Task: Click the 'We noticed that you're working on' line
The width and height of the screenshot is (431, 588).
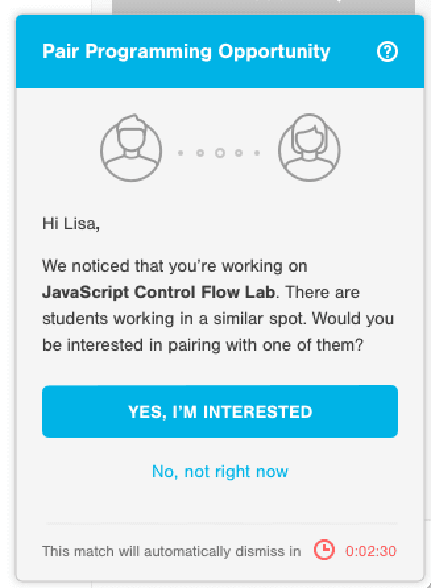Action: 175,266
